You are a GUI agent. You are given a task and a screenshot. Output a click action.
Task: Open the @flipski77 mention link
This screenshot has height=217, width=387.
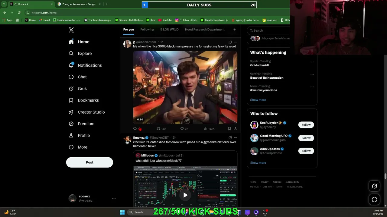[x=174, y=161]
